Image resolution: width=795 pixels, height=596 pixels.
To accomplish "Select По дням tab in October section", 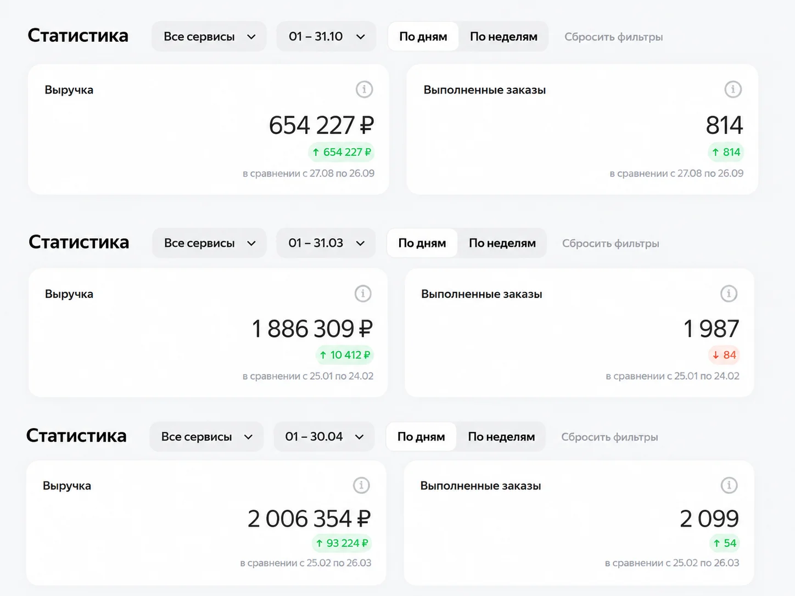I will pyautogui.click(x=423, y=37).
